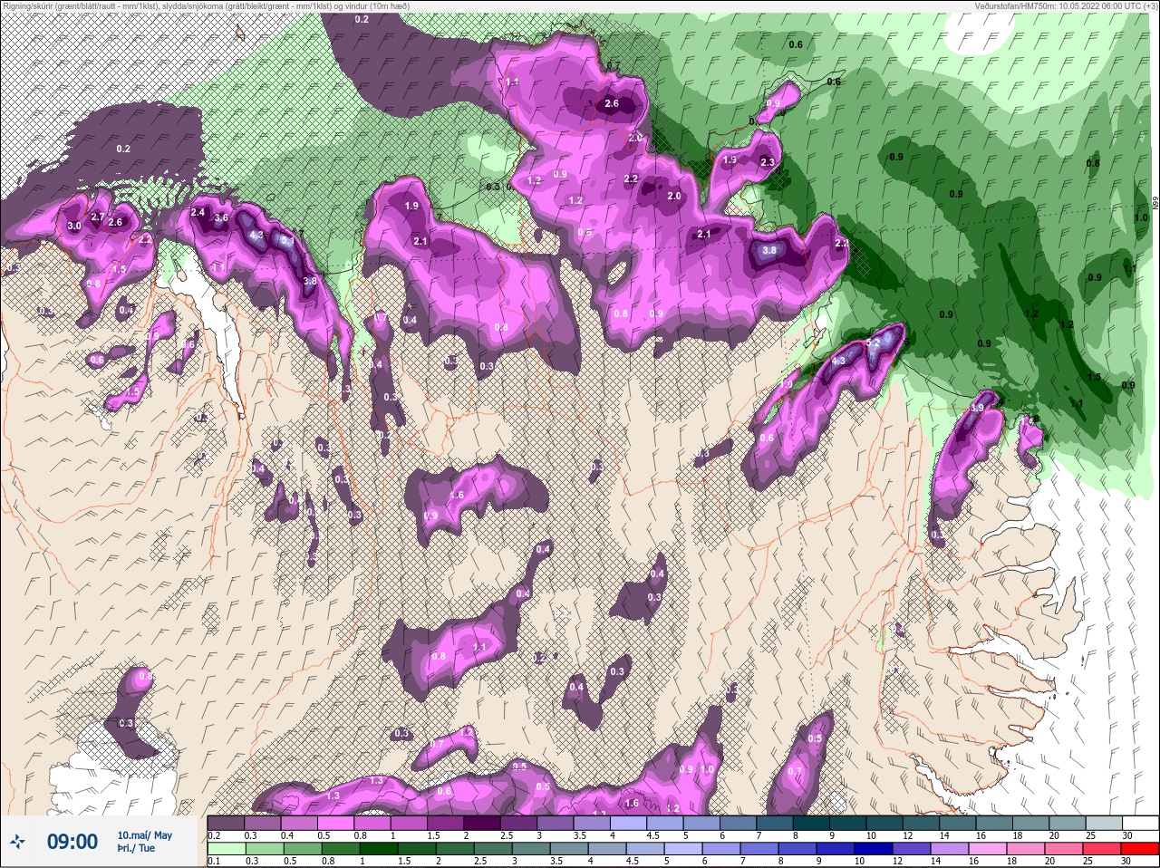Screen dimensions: 1160x868
Task: Click the '0.1' label starting the lower legend scale
Action: (214, 861)
